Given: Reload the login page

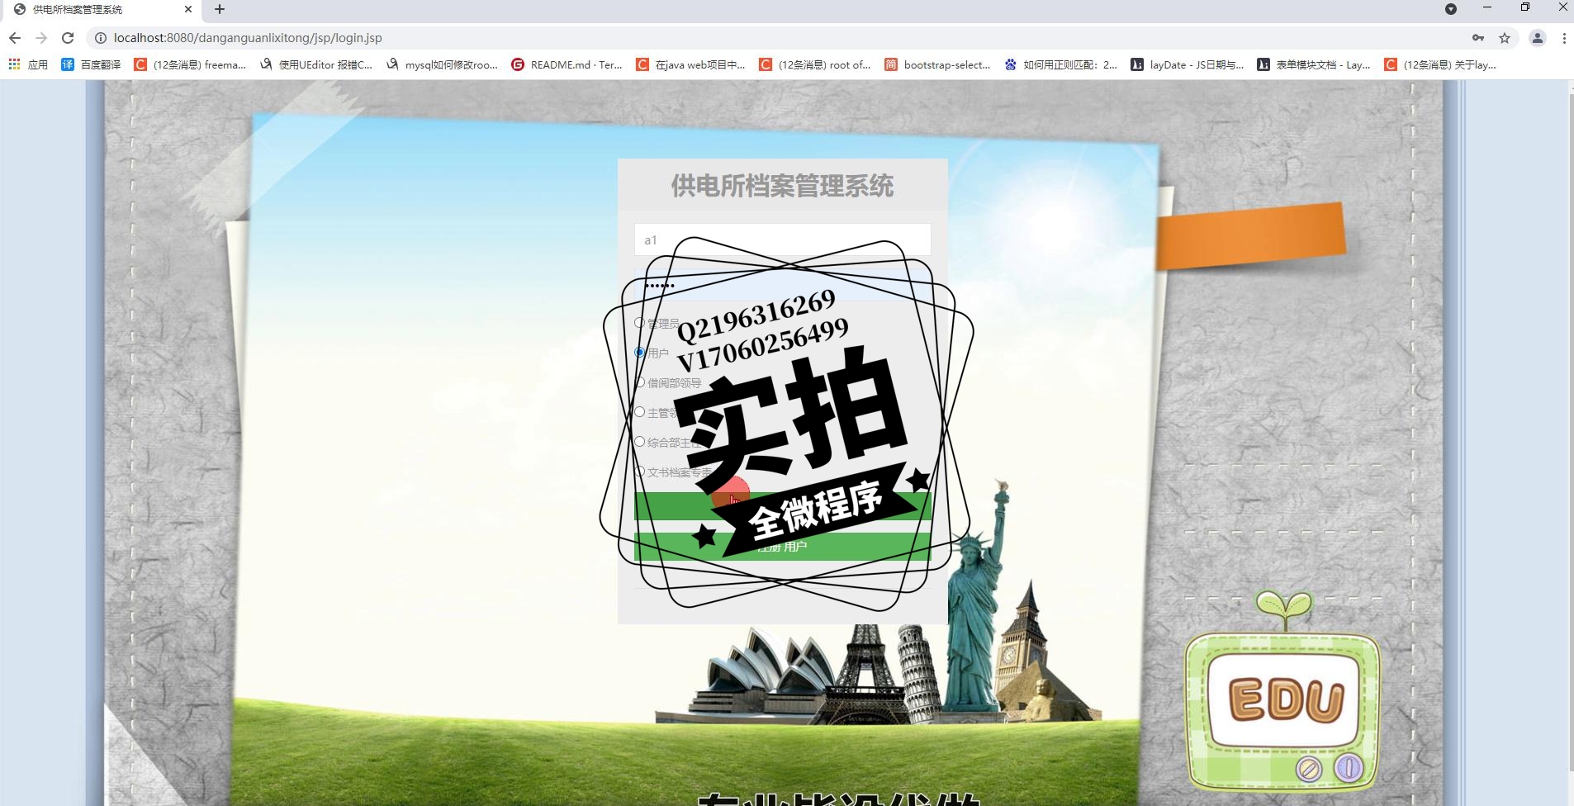Looking at the screenshot, I should (x=68, y=38).
